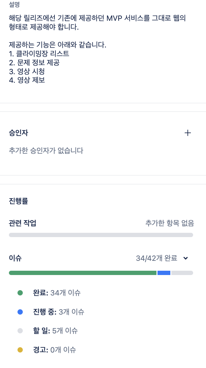This screenshot has width=206, height=368.
Task: Collapse the 이슈 progress details with the chevron
Action: pos(186,258)
